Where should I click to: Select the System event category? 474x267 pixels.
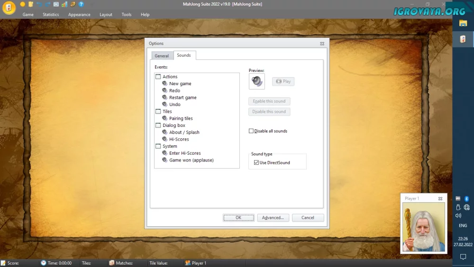pos(170,146)
